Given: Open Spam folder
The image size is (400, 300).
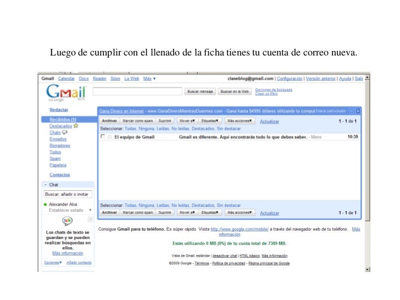Looking at the screenshot, I should pyautogui.click(x=55, y=158).
